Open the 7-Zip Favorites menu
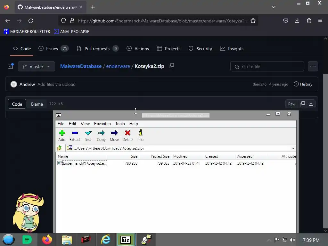 coord(102,124)
